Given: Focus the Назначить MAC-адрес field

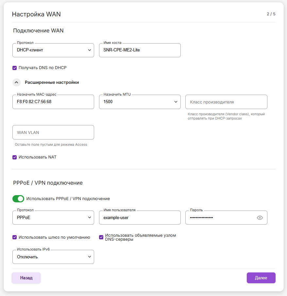Looking at the screenshot, I should coord(53,102).
